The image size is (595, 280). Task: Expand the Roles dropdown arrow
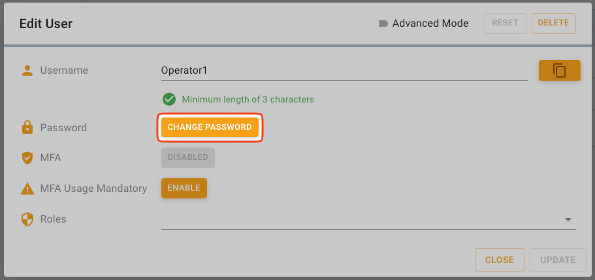pos(568,220)
